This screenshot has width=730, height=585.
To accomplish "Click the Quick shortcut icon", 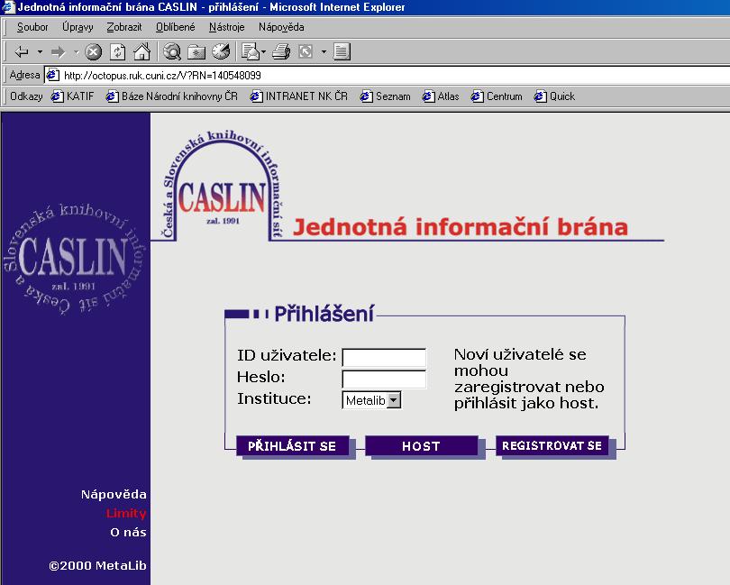I will (x=541, y=96).
